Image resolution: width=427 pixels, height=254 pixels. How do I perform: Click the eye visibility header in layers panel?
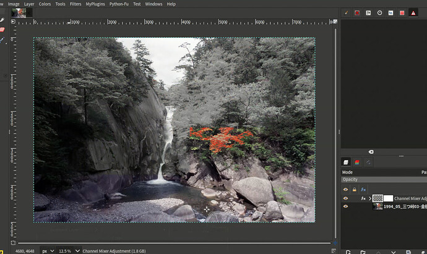click(x=345, y=189)
